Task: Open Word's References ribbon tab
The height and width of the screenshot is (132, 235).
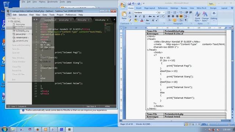Action: click(163, 8)
